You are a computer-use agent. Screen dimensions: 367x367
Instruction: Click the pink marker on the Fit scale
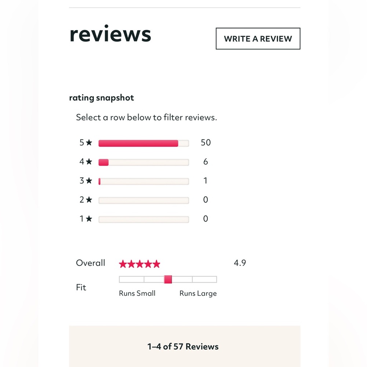click(x=168, y=280)
